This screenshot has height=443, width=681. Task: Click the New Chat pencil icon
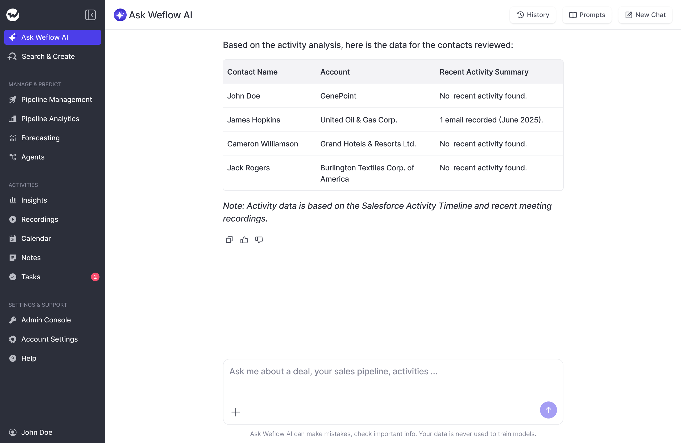(x=629, y=15)
